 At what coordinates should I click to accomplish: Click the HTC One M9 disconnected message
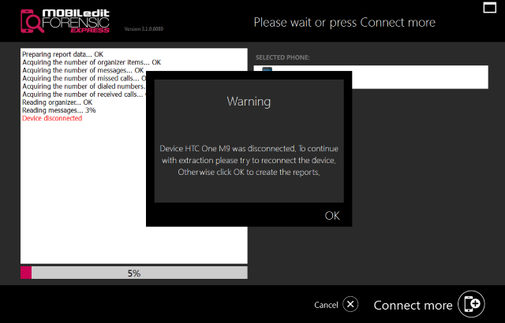coord(249,161)
